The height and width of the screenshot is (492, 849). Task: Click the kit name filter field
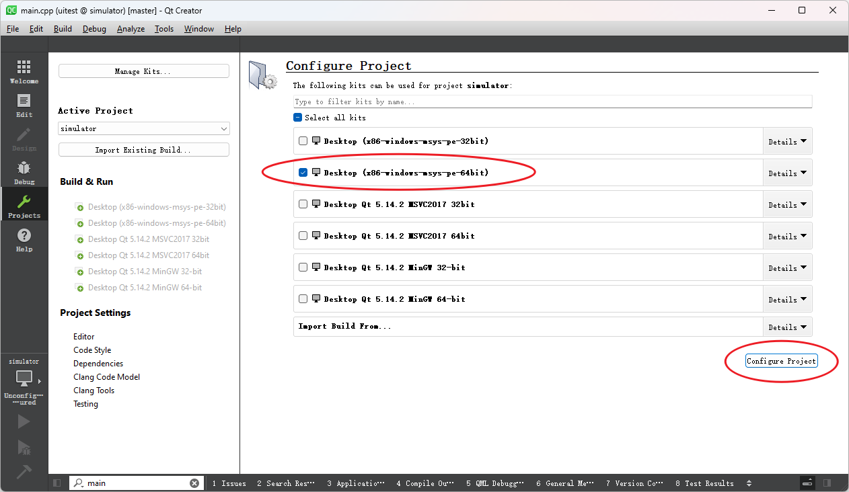552,101
